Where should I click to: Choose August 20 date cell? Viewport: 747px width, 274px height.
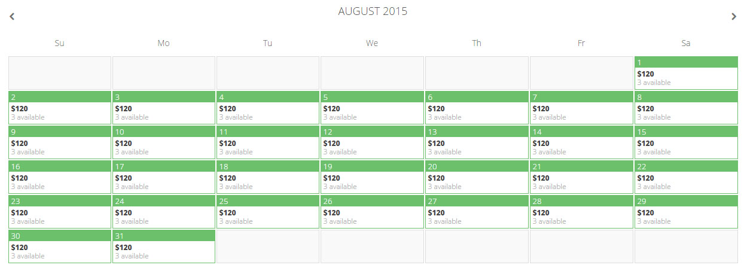pyautogui.click(x=476, y=177)
